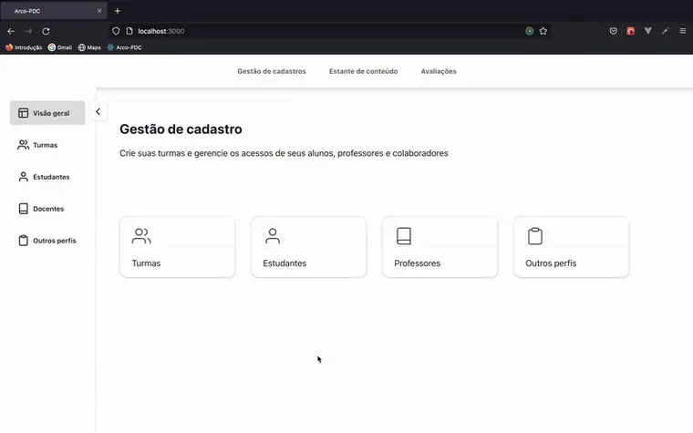The height and width of the screenshot is (433, 693).
Task: Click the person icon on Estudantes card
Action: click(273, 236)
